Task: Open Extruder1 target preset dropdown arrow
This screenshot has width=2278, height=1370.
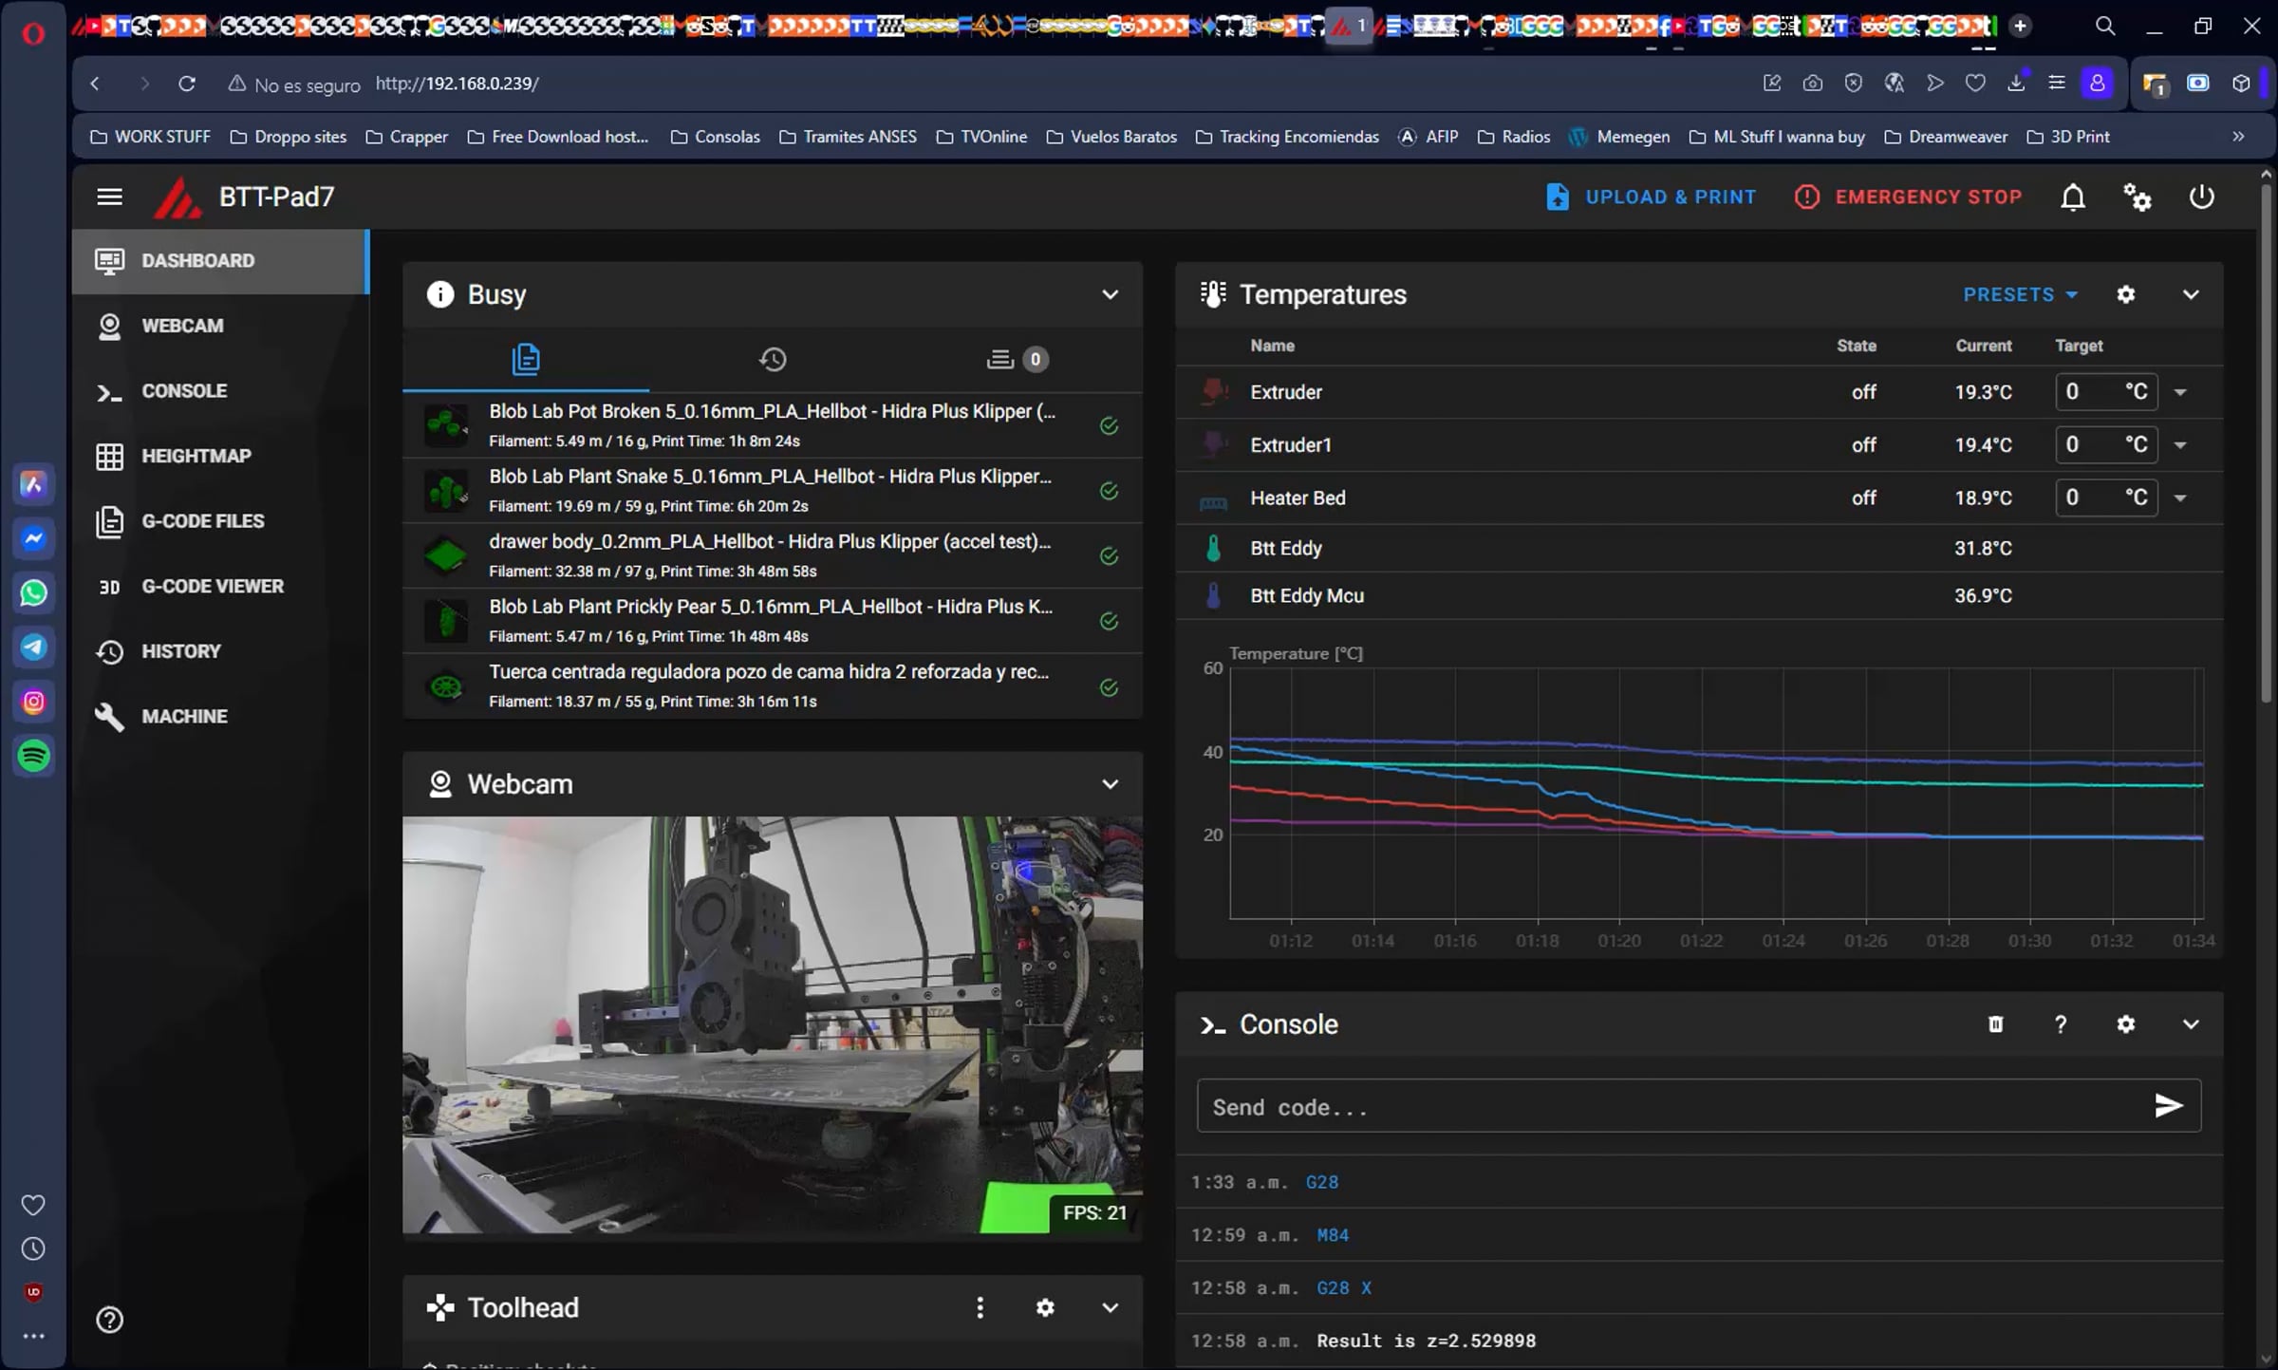Action: (x=2181, y=445)
